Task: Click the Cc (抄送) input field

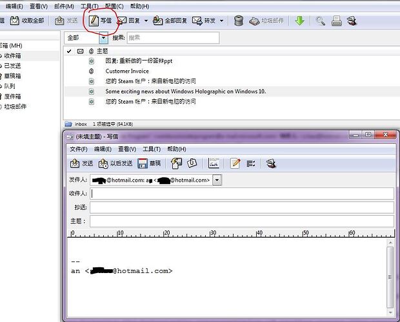Action: (x=242, y=207)
